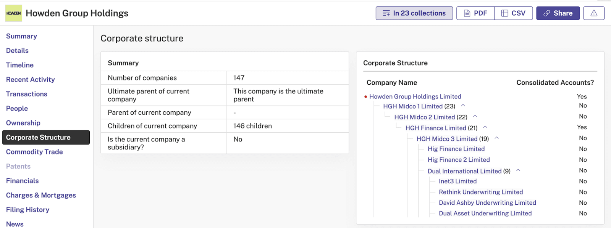Select Filing History in the sidebar
The height and width of the screenshot is (228, 611).
point(27,210)
